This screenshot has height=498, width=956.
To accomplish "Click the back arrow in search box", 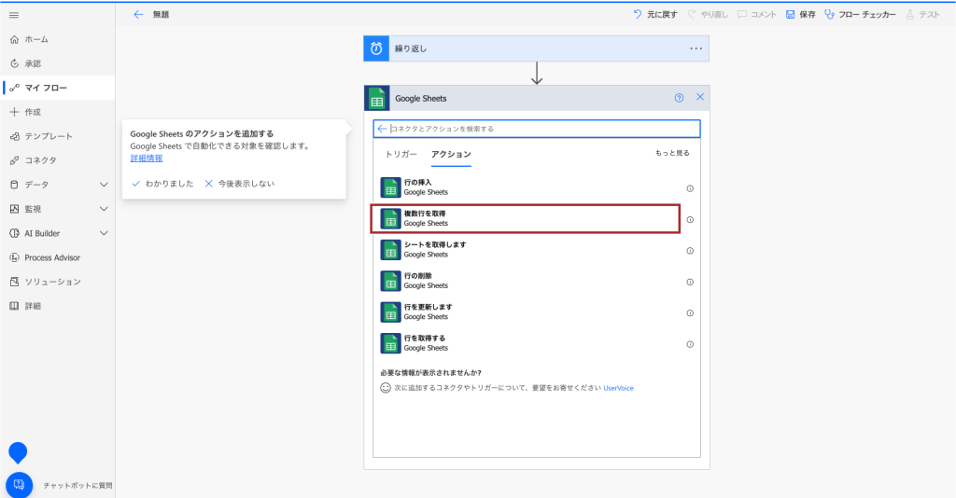I will pyautogui.click(x=382, y=129).
